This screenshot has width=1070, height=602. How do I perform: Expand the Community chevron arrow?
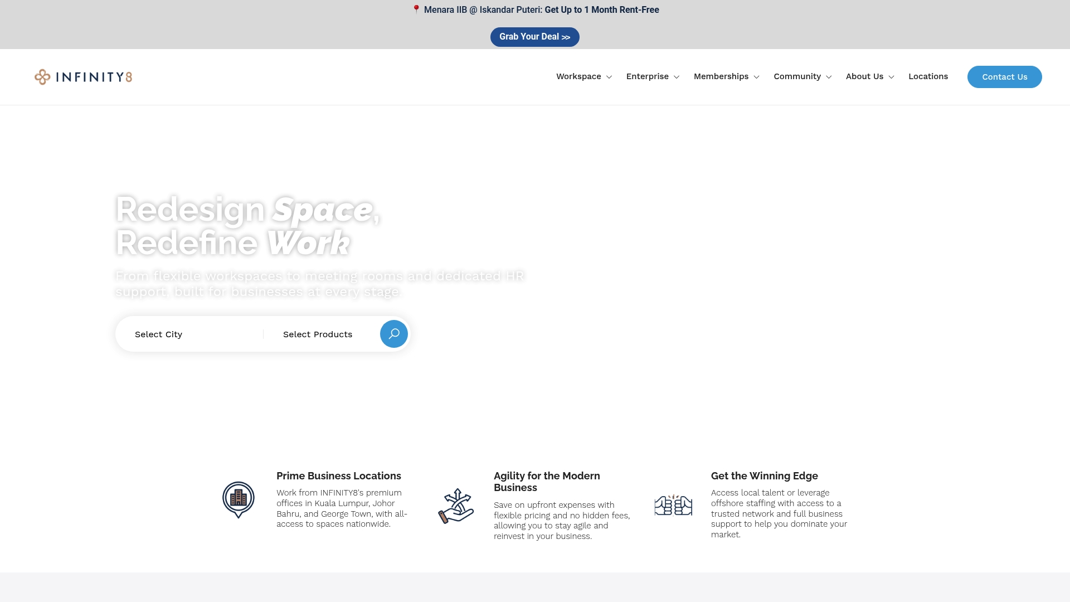tap(829, 77)
